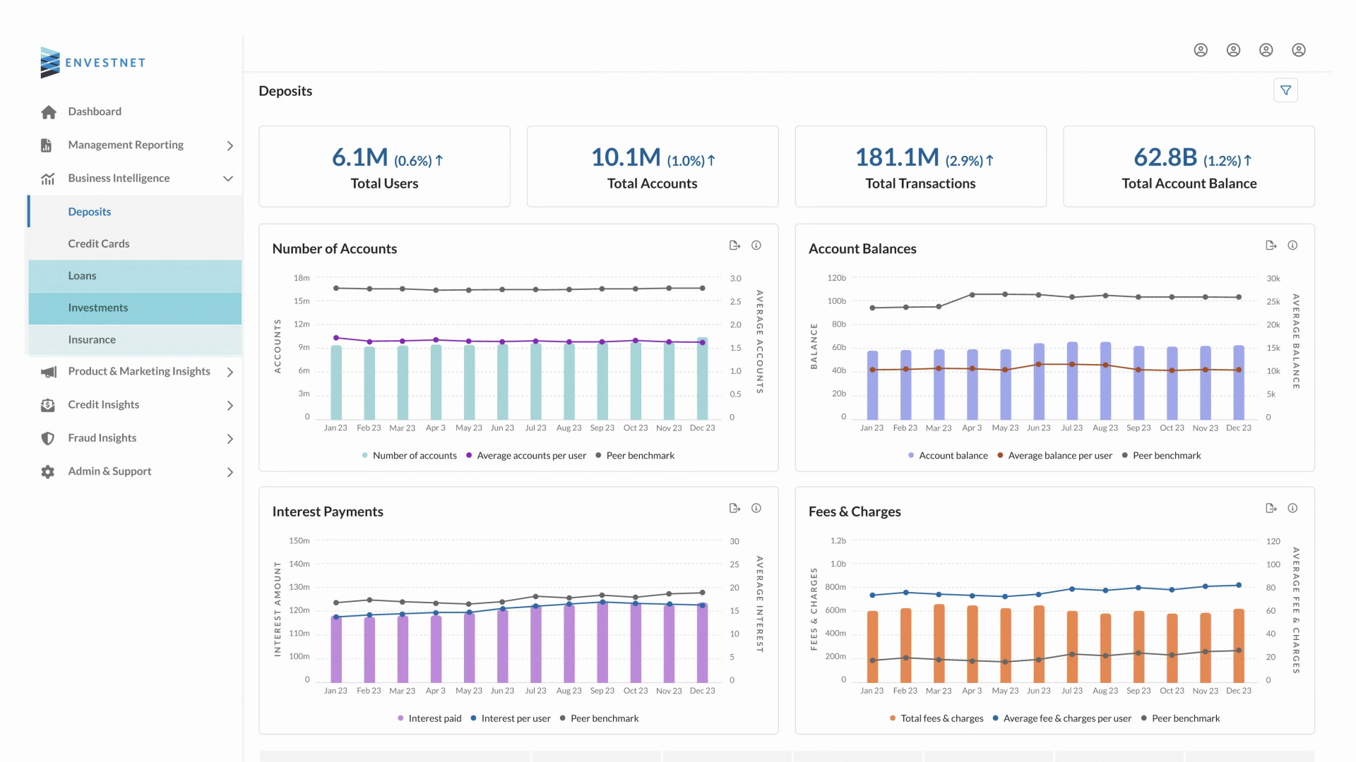Screen dimensions: 1356x762
Task: Select Credit Cards in the sidebar
Action: tap(134, 243)
